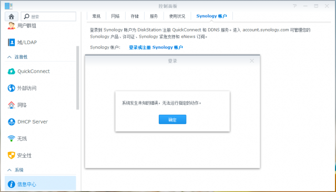Click 登录或注册 Synology 帐户 link
Screen dimensions: 336x192
(x=156, y=47)
